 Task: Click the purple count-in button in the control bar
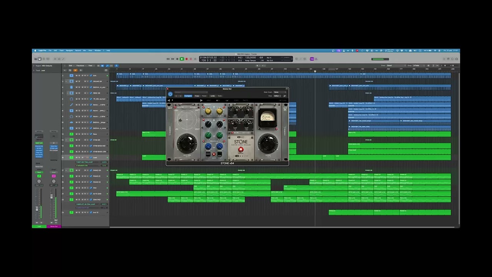[312, 59]
